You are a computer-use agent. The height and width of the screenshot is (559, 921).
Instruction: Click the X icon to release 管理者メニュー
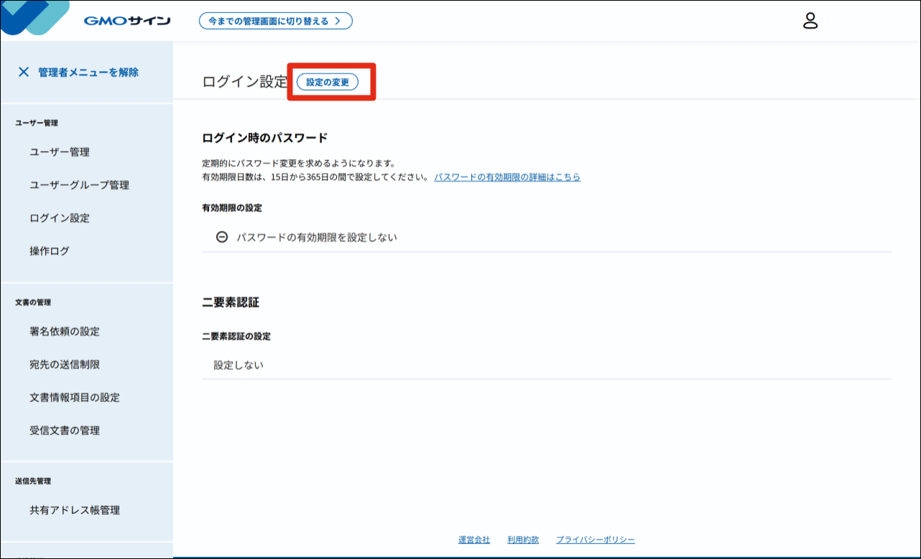(x=24, y=71)
